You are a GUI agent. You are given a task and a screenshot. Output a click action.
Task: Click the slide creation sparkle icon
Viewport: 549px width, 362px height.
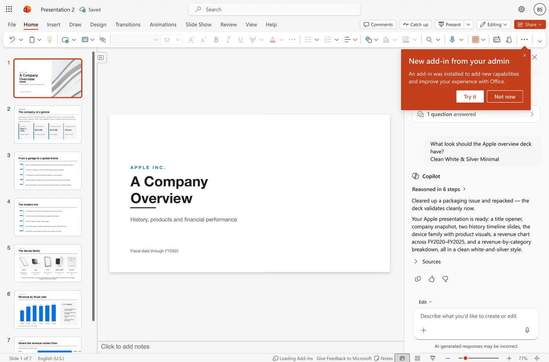pyautogui.click(x=497, y=40)
